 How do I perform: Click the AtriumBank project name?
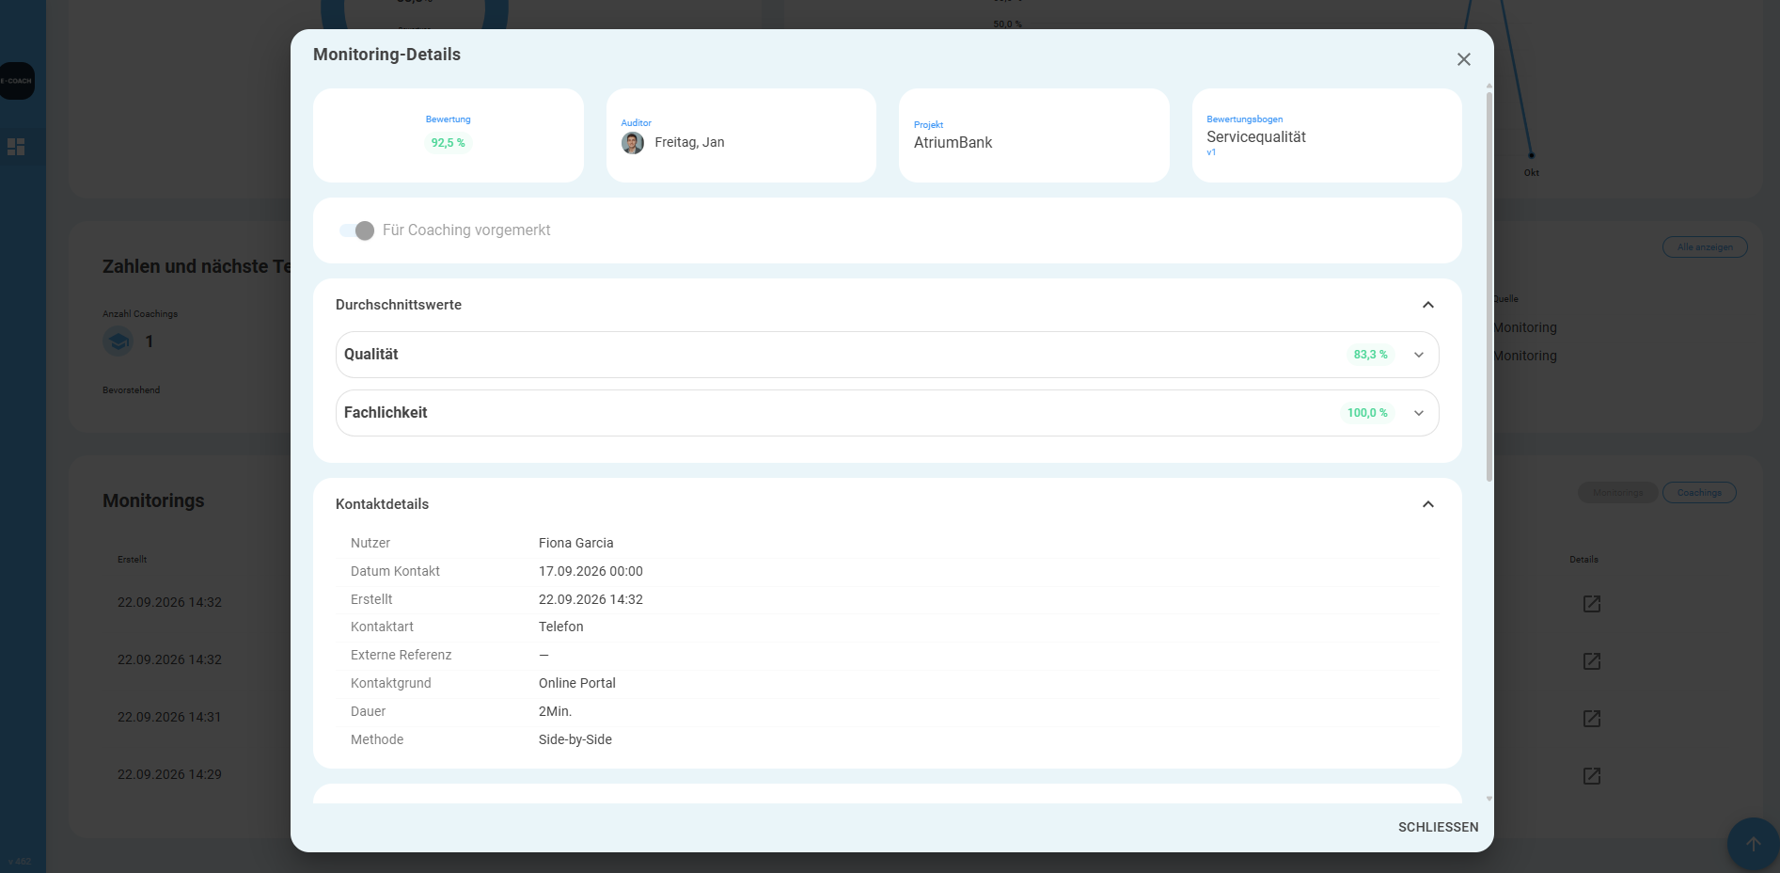(x=953, y=143)
